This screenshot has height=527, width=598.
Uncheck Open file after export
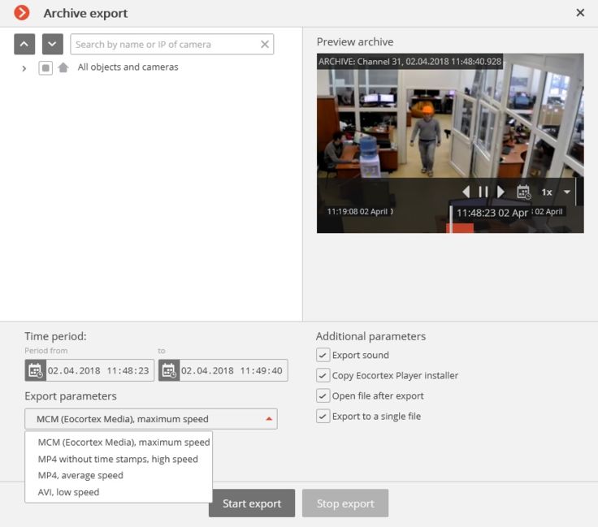(323, 395)
